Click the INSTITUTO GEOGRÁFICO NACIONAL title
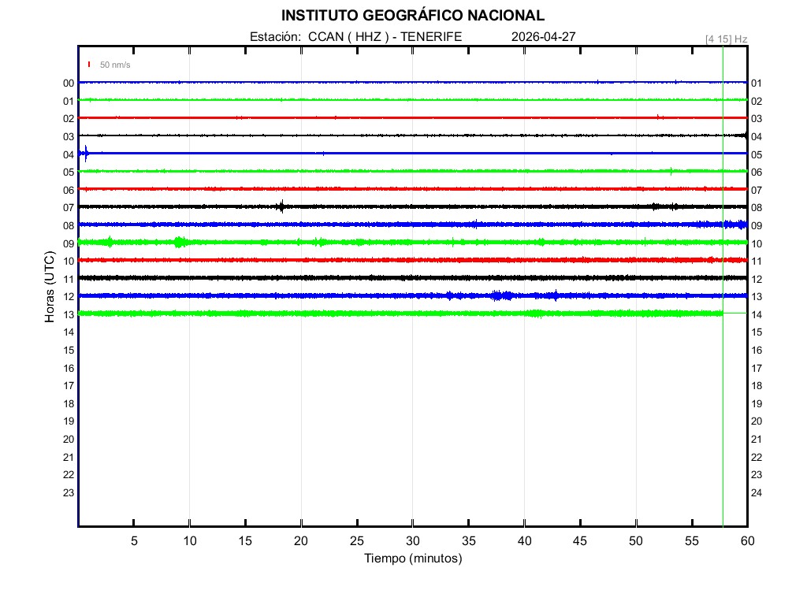 [412, 16]
